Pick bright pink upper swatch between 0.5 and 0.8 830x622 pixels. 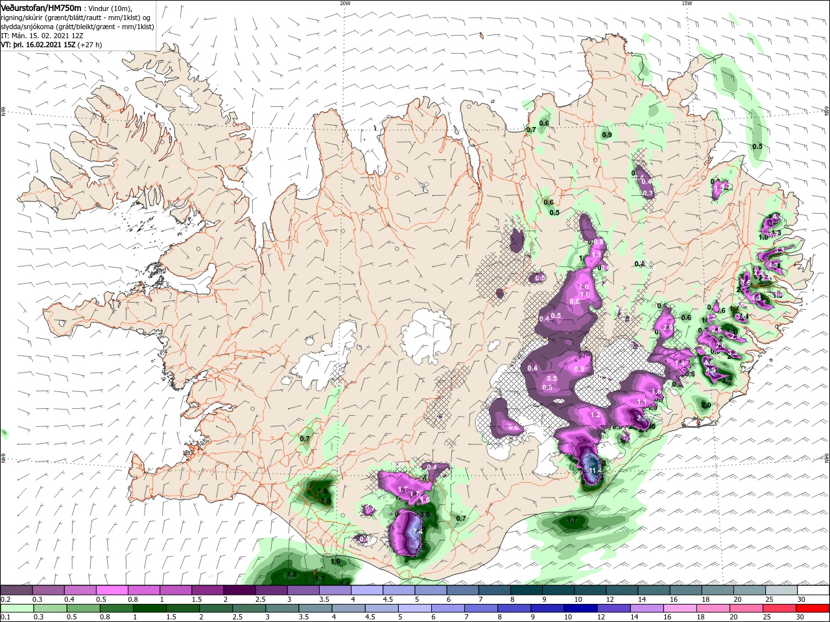tap(112, 590)
